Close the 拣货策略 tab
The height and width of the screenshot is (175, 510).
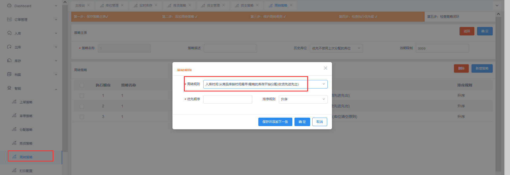click(x=190, y=5)
